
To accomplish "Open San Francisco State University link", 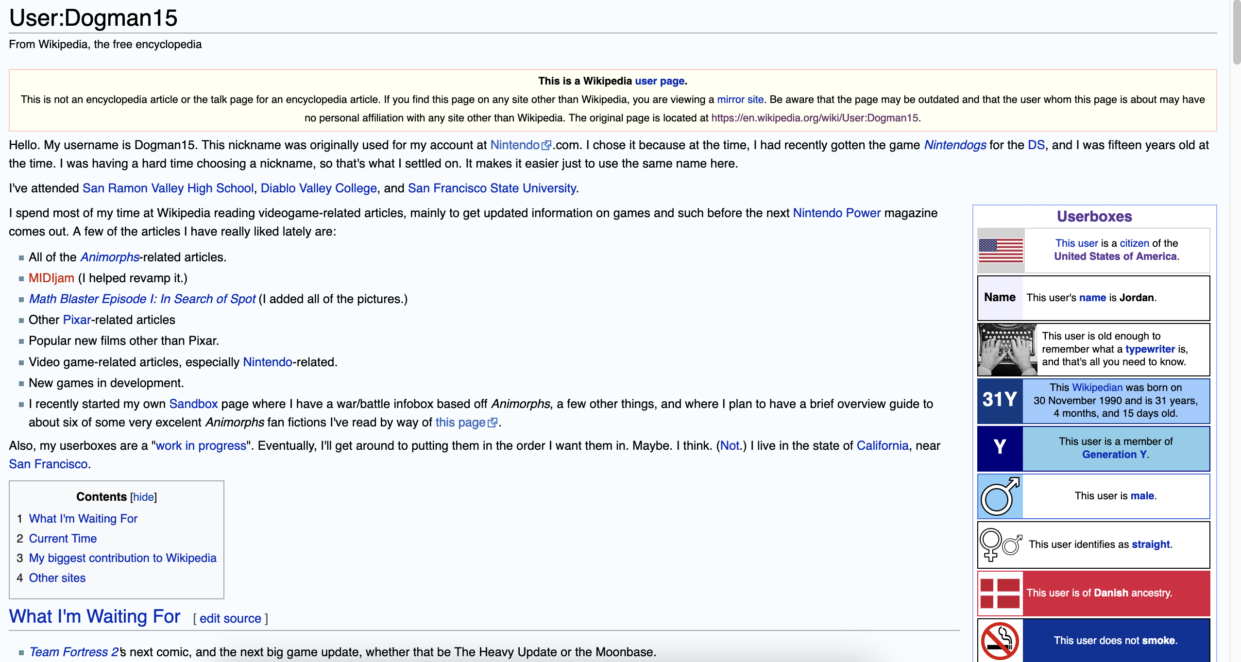I will (492, 188).
